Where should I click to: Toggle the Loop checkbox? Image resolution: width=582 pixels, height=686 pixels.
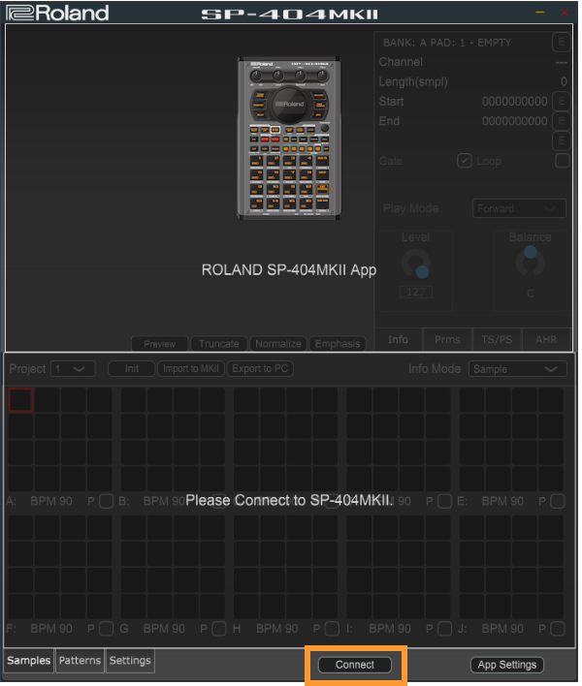562,161
